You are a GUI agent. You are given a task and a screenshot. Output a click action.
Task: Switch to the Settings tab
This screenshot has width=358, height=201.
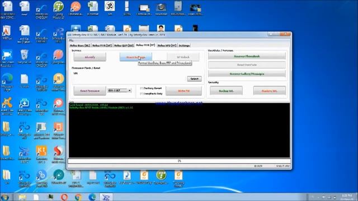click(x=184, y=45)
